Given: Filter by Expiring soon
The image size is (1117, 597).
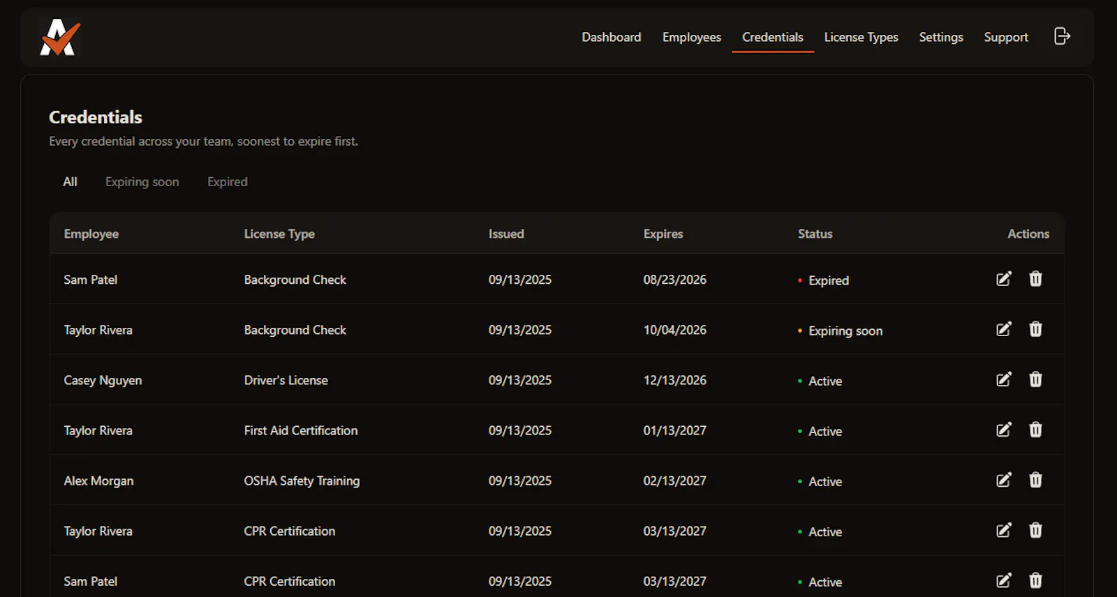Looking at the screenshot, I should pyautogui.click(x=142, y=181).
